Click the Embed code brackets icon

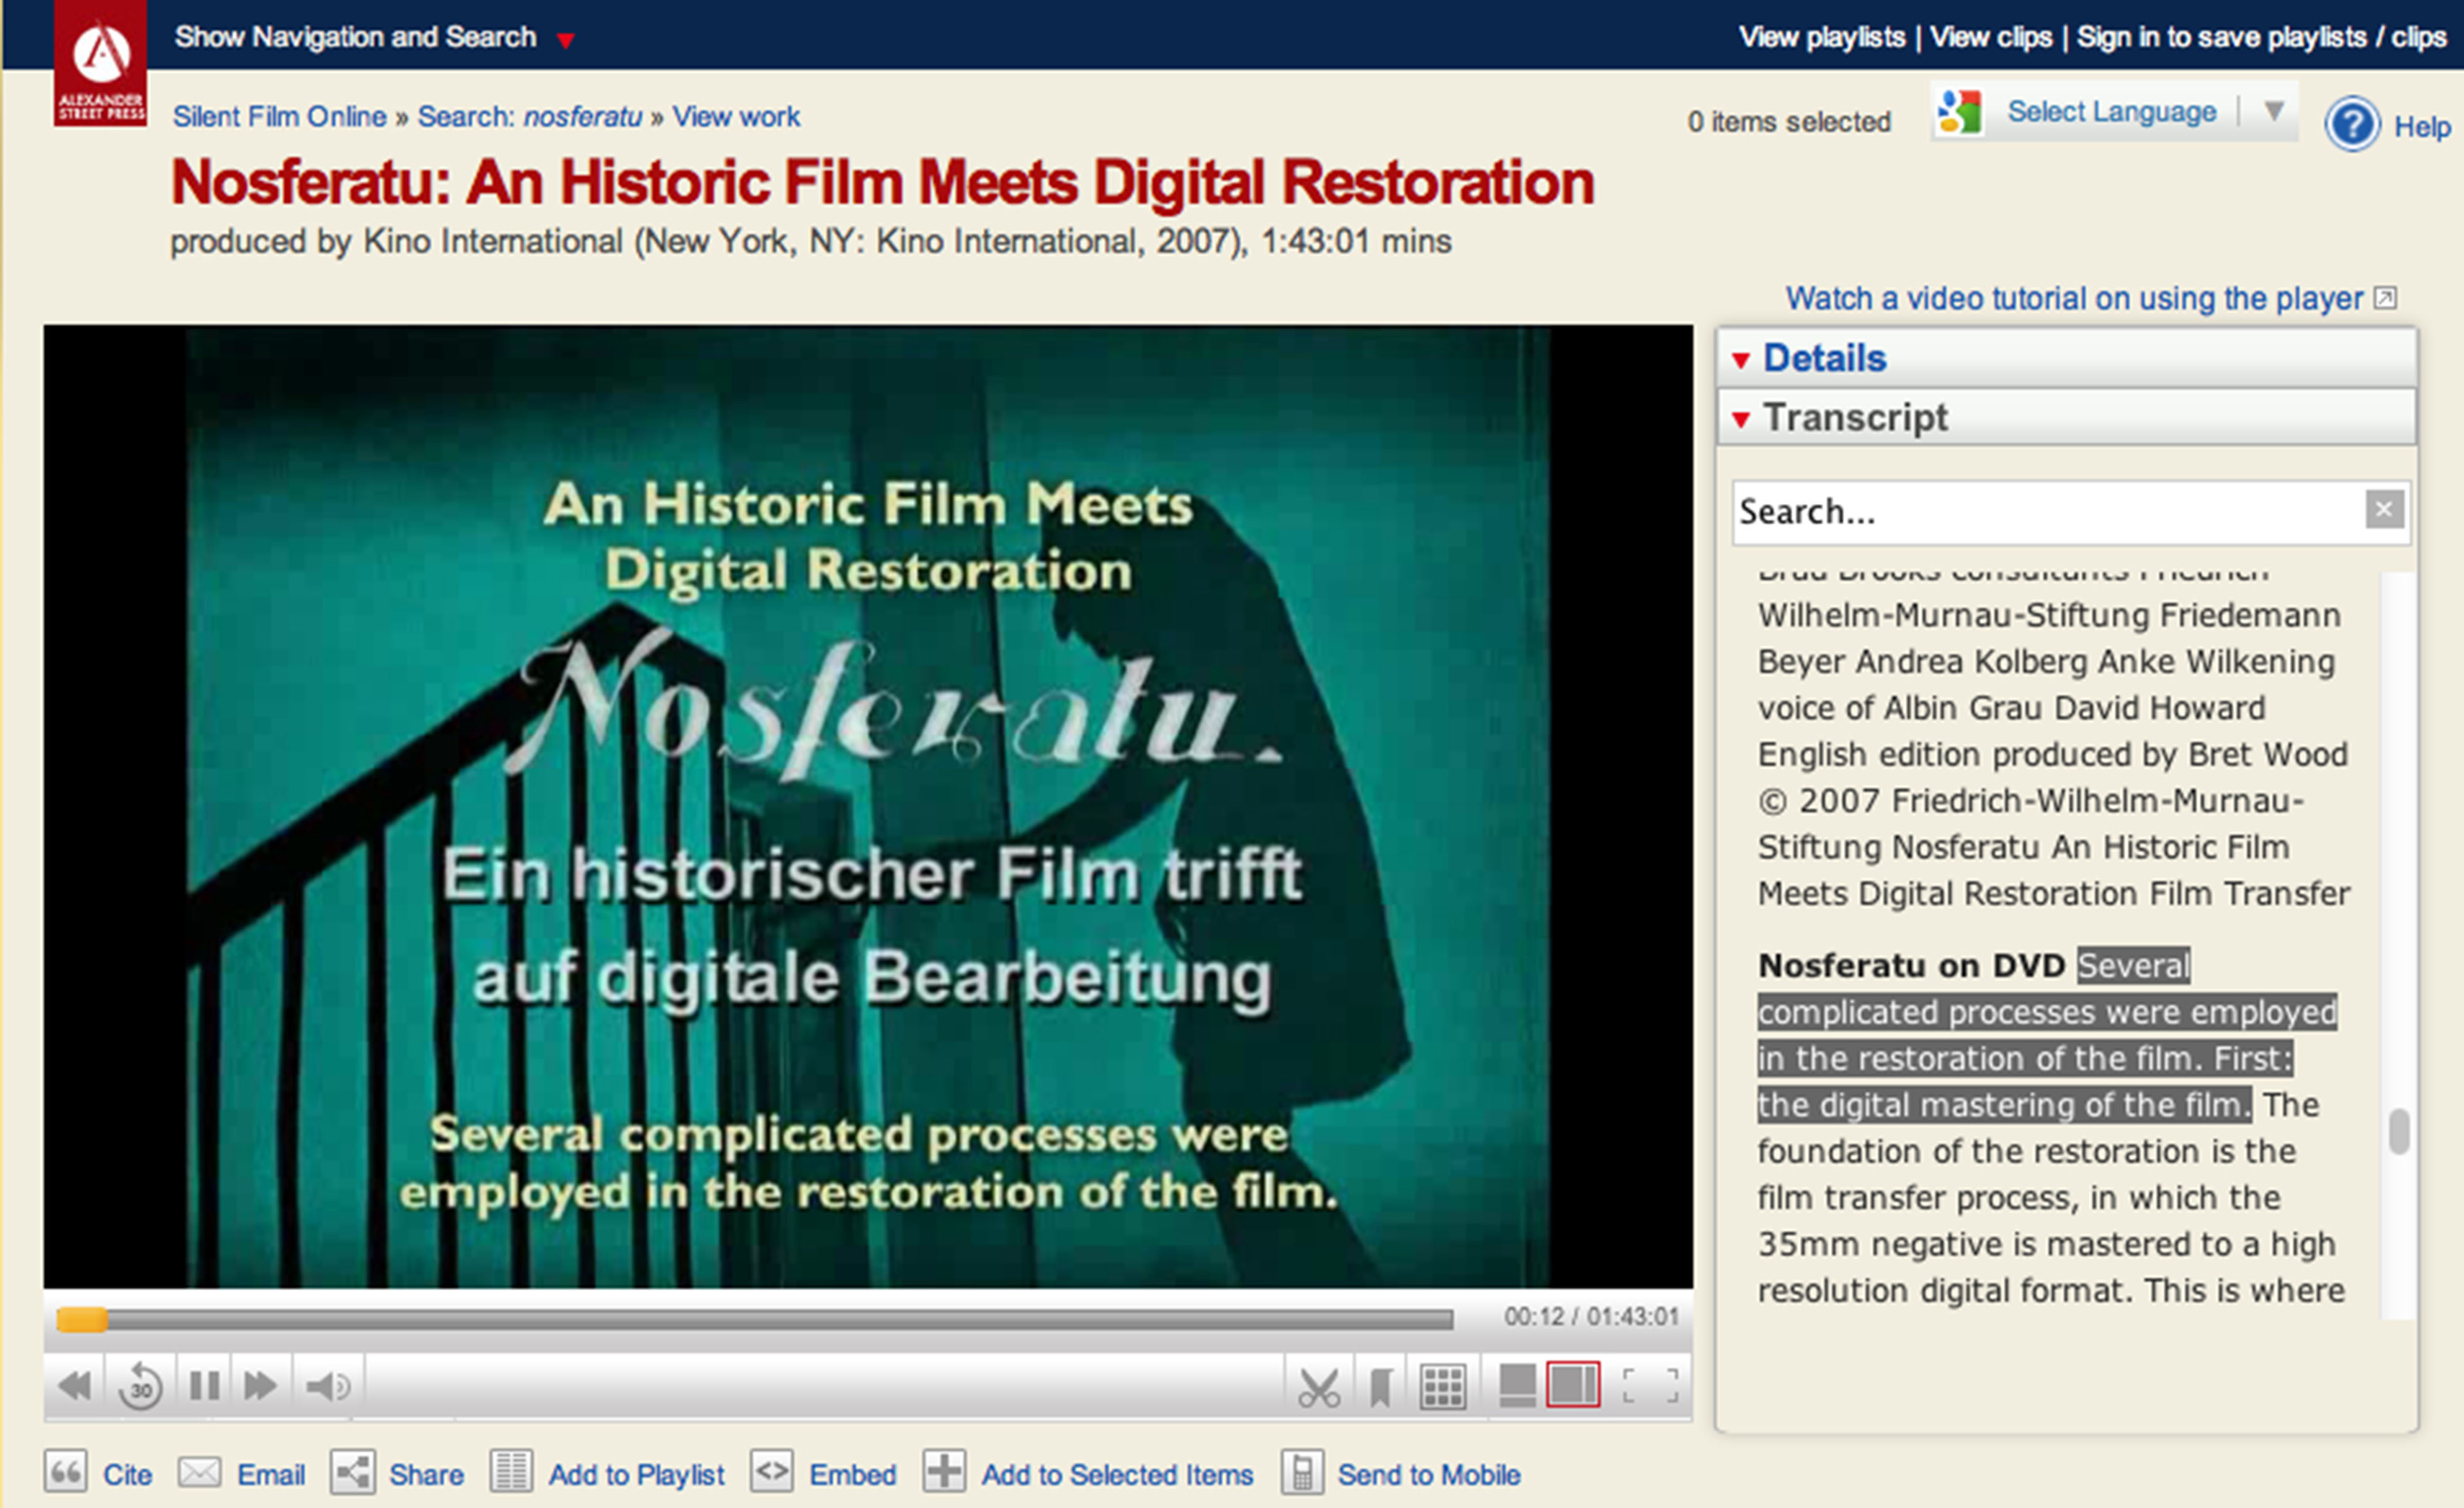(x=772, y=1473)
